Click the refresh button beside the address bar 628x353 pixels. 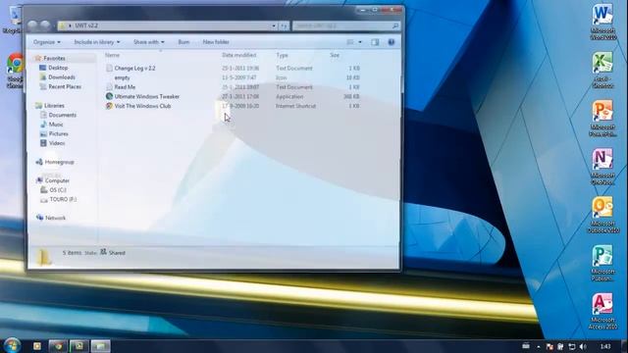tap(284, 25)
